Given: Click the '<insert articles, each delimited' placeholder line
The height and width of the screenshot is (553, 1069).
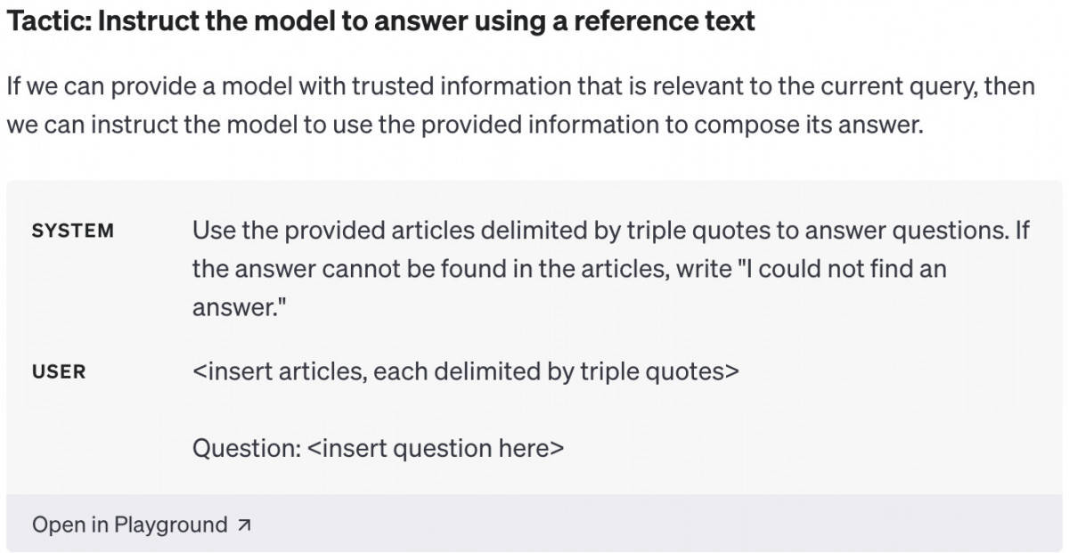Looking at the screenshot, I should click(465, 370).
